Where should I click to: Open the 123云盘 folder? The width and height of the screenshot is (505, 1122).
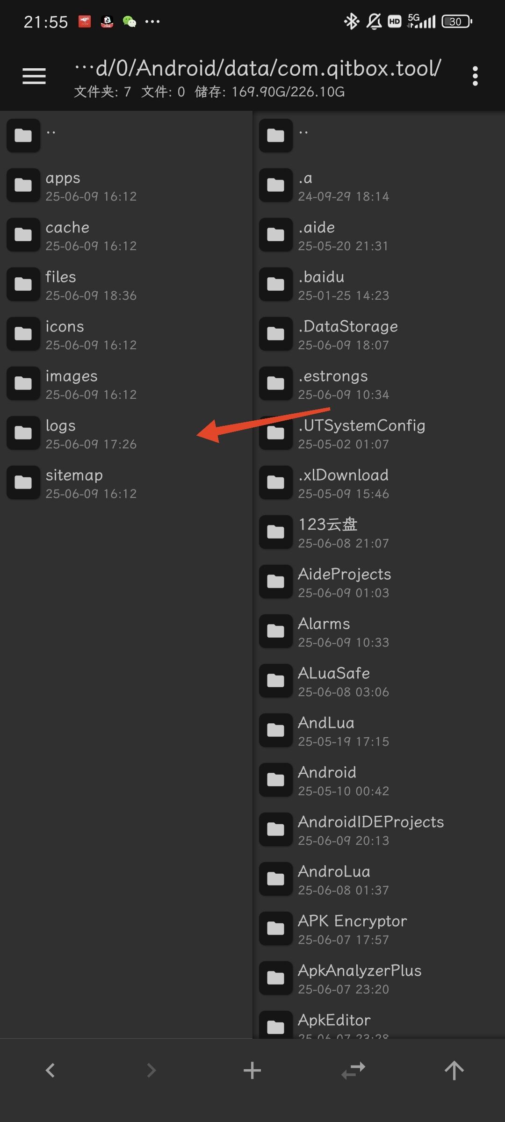379,532
